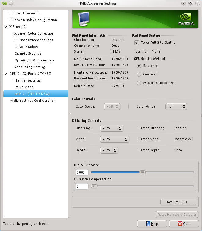Click the Dynamic 2x2 current mode value
Screen dimensions: 202x231
[x=183, y=139]
